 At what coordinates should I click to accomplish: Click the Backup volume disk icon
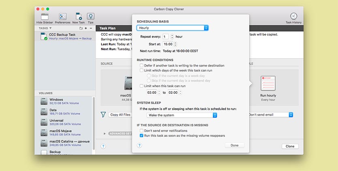point(44,152)
